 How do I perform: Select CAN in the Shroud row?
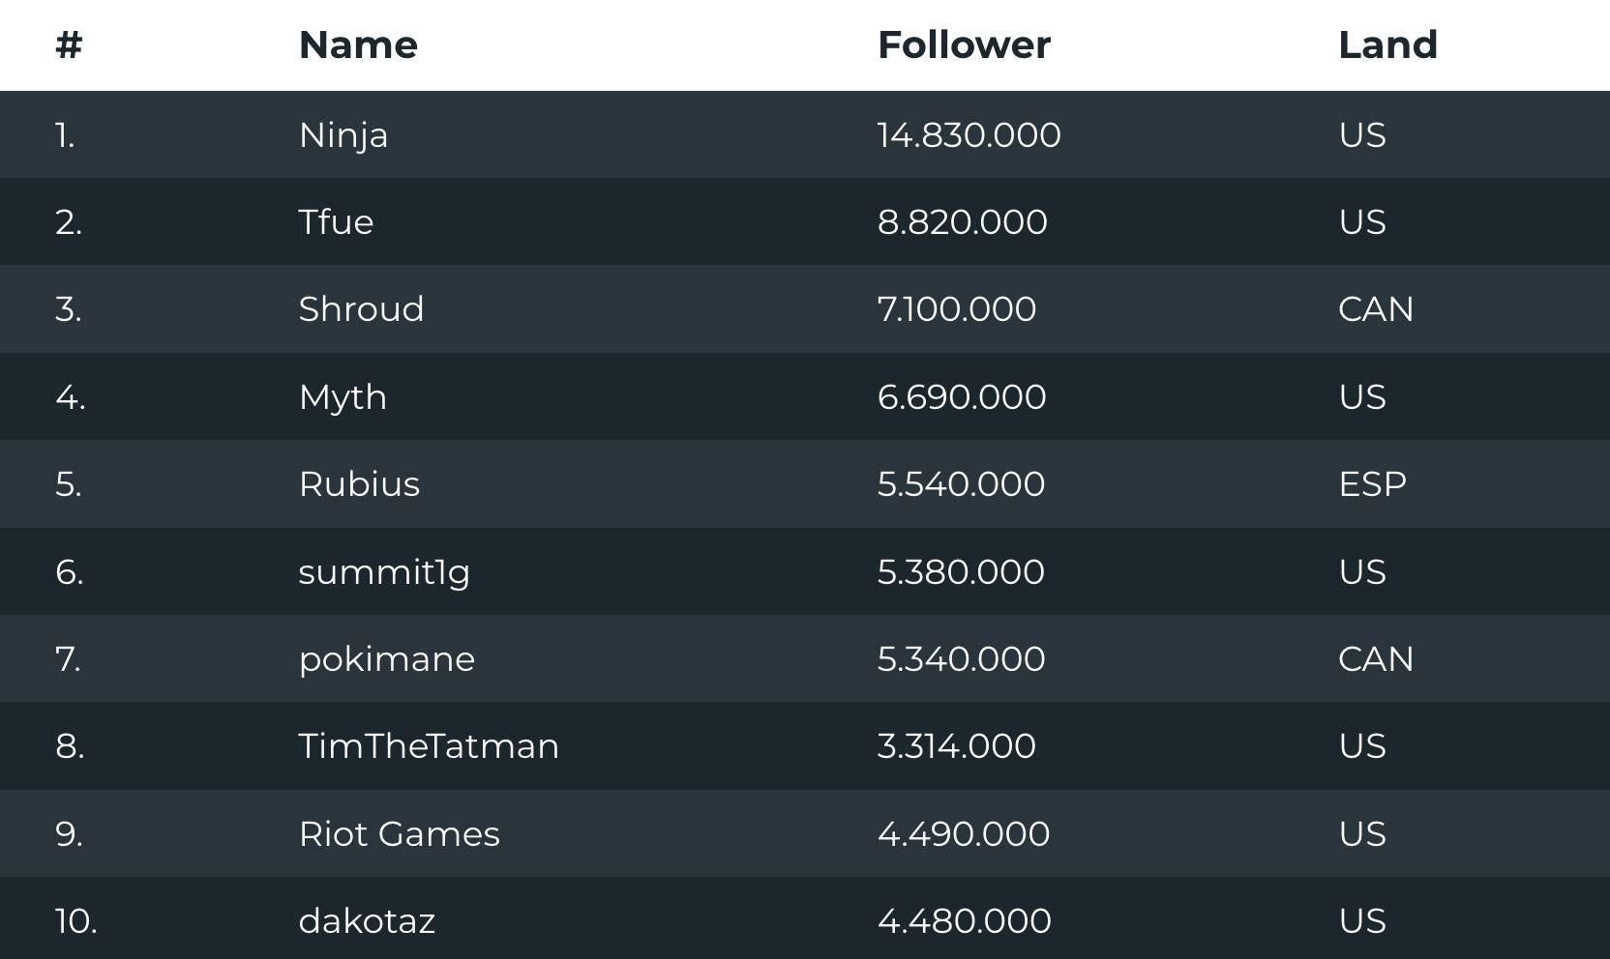1376,308
